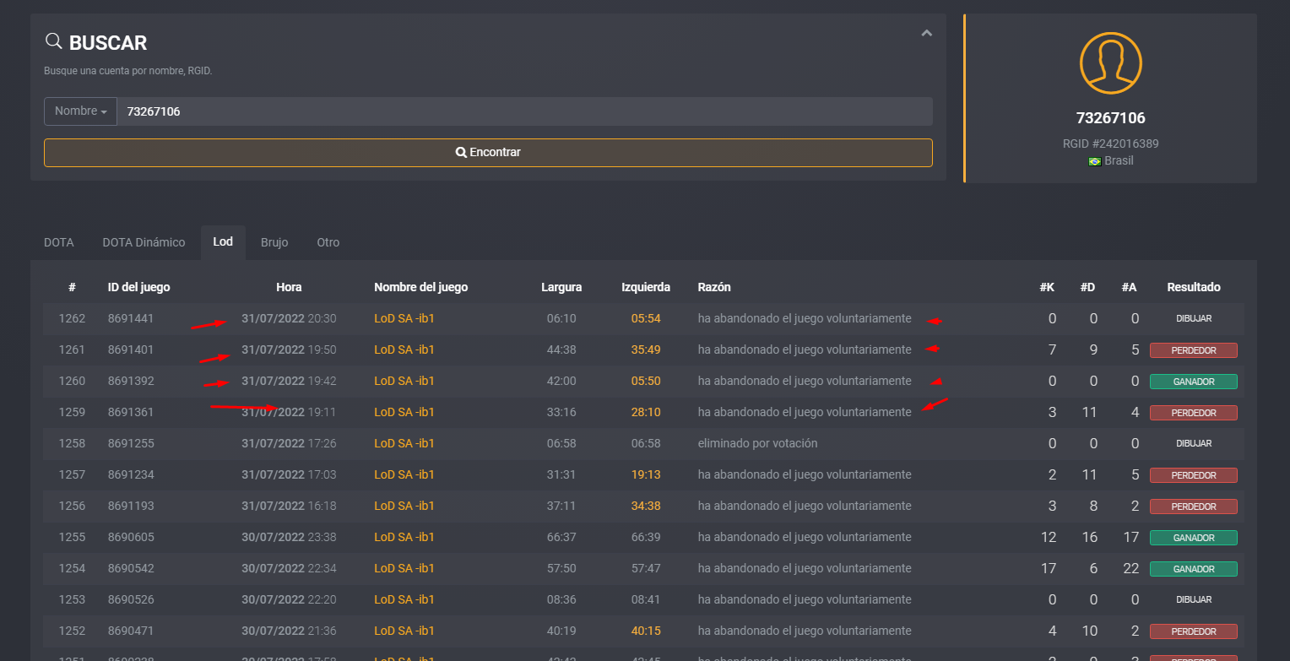This screenshot has height=661, width=1290.
Task: Click the search input containing 73267106
Action: pos(524,111)
